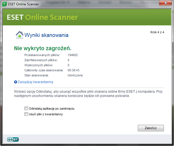The height and width of the screenshot is (146, 174).
Task: Click the zero value next to Wyleczonych plików
Action: coord(68,65)
